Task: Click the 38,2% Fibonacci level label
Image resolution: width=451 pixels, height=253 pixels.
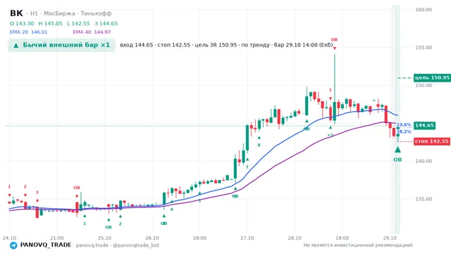Action: tap(404, 131)
